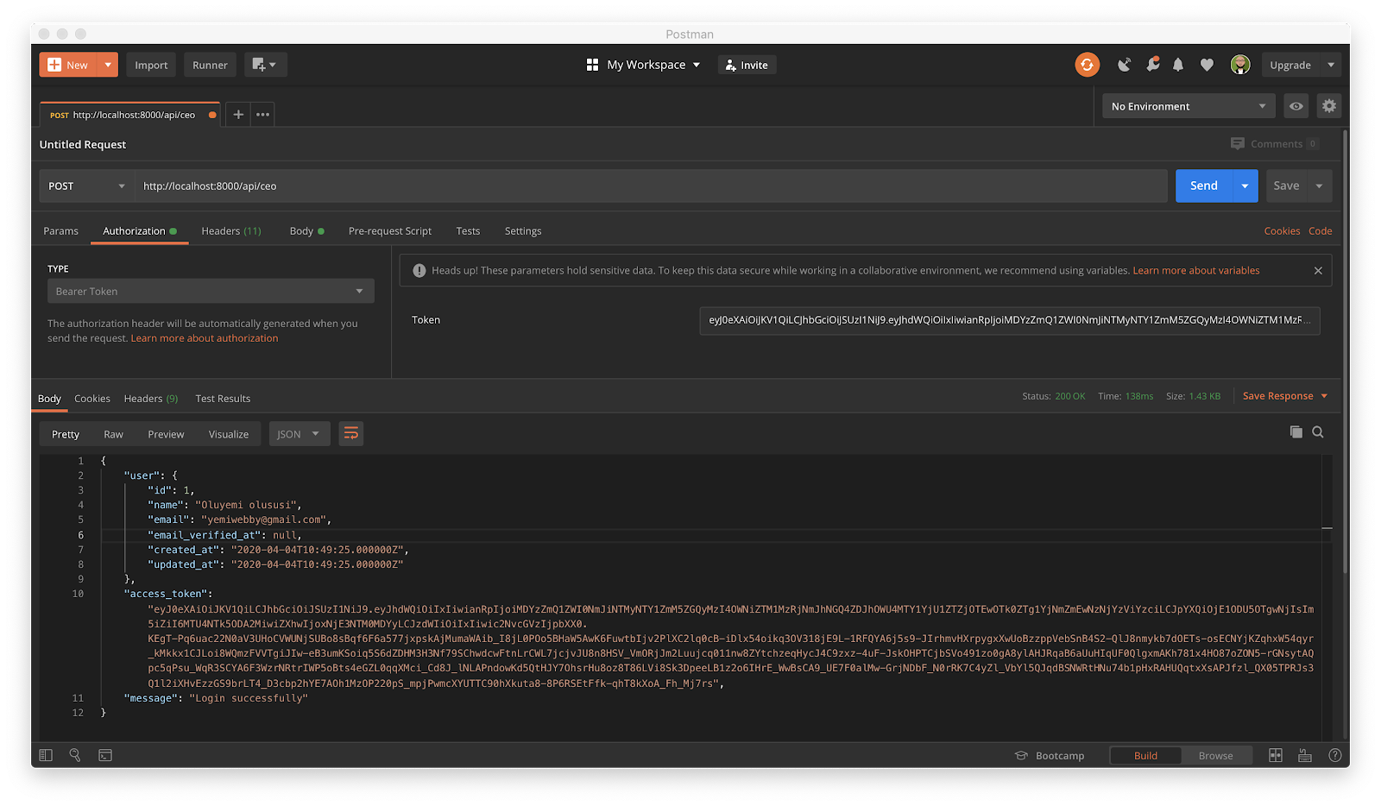
Task: Click the Send button
Action: (x=1204, y=186)
